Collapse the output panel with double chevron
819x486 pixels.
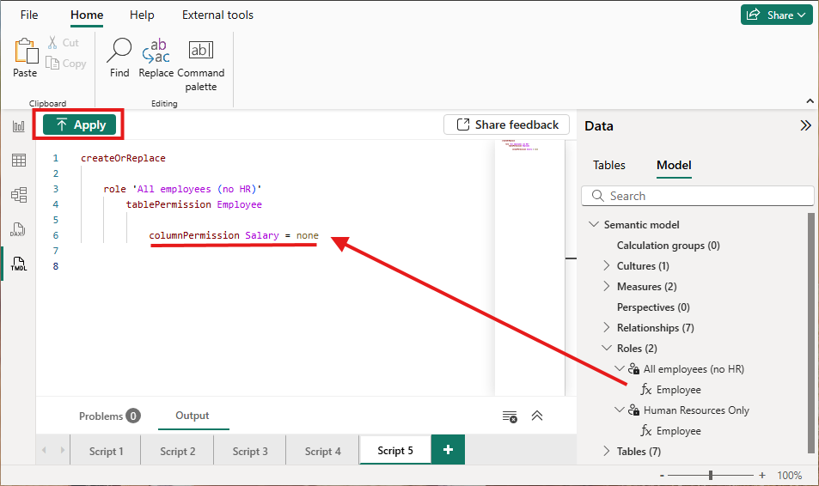click(537, 416)
